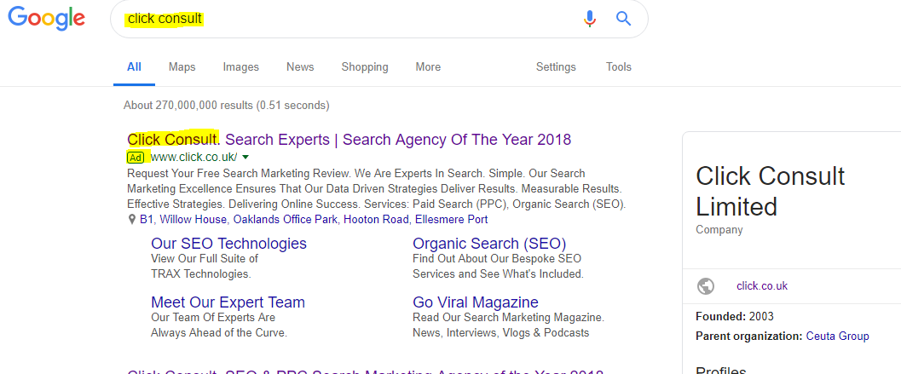Visit the Go Viral Magazine sitelink

(475, 302)
